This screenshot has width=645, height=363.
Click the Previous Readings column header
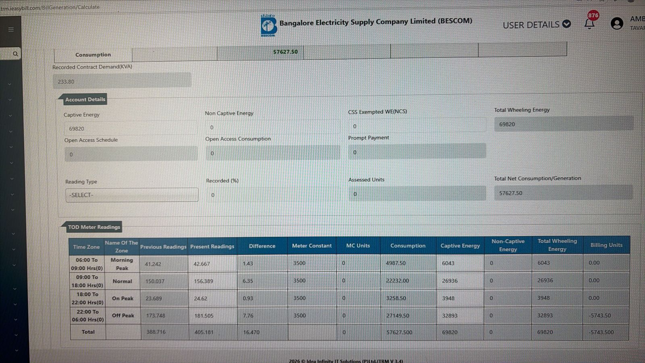tap(163, 246)
